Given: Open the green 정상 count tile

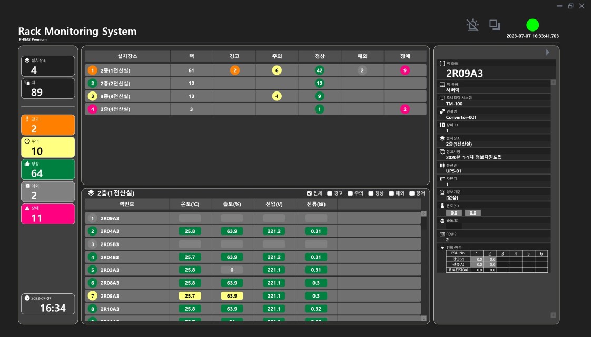Looking at the screenshot, I should 48,169.
